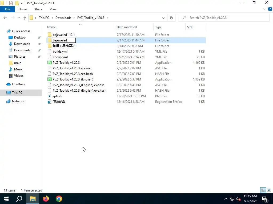
Task: Select Network in the navigation pane
Action: coord(18,101)
